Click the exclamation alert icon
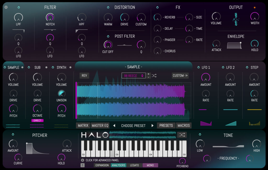 pos(82,165)
